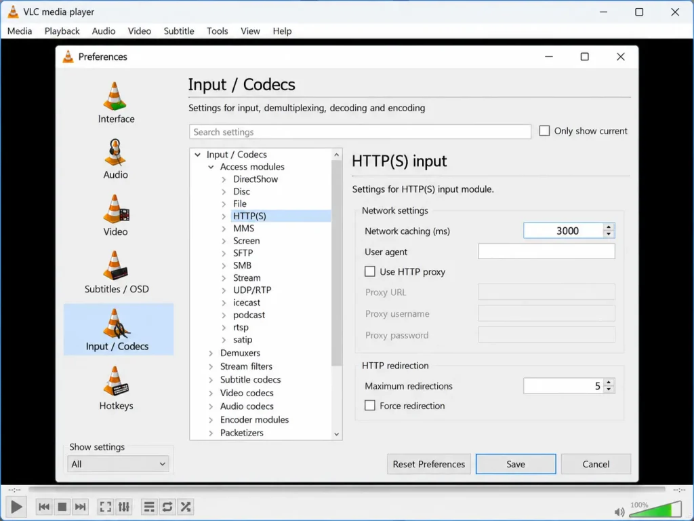
Task: Click the previous media button
Action: (x=44, y=507)
